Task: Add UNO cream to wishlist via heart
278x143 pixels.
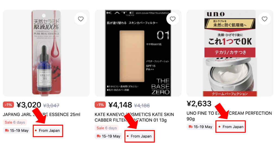Action: pos(265,19)
